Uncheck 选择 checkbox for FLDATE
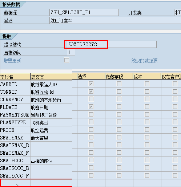The width and height of the screenshot is (181, 187). 91,107
